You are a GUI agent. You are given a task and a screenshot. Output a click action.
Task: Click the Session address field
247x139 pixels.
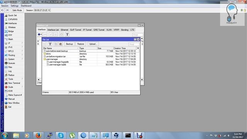[42, 10]
